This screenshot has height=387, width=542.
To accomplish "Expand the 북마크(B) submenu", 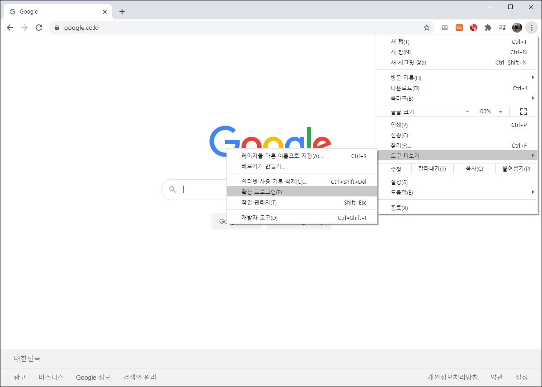I will tap(457, 98).
